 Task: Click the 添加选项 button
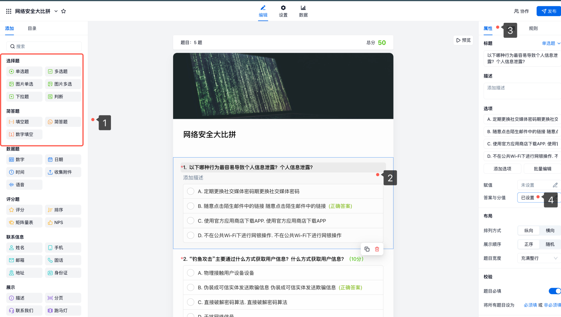click(x=502, y=169)
